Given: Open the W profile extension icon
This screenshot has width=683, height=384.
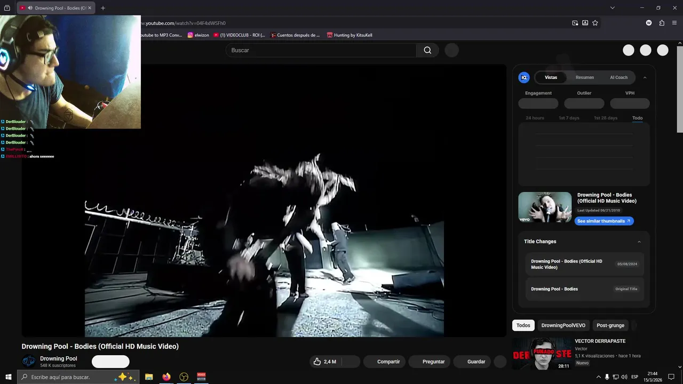Looking at the screenshot, I should [649, 23].
